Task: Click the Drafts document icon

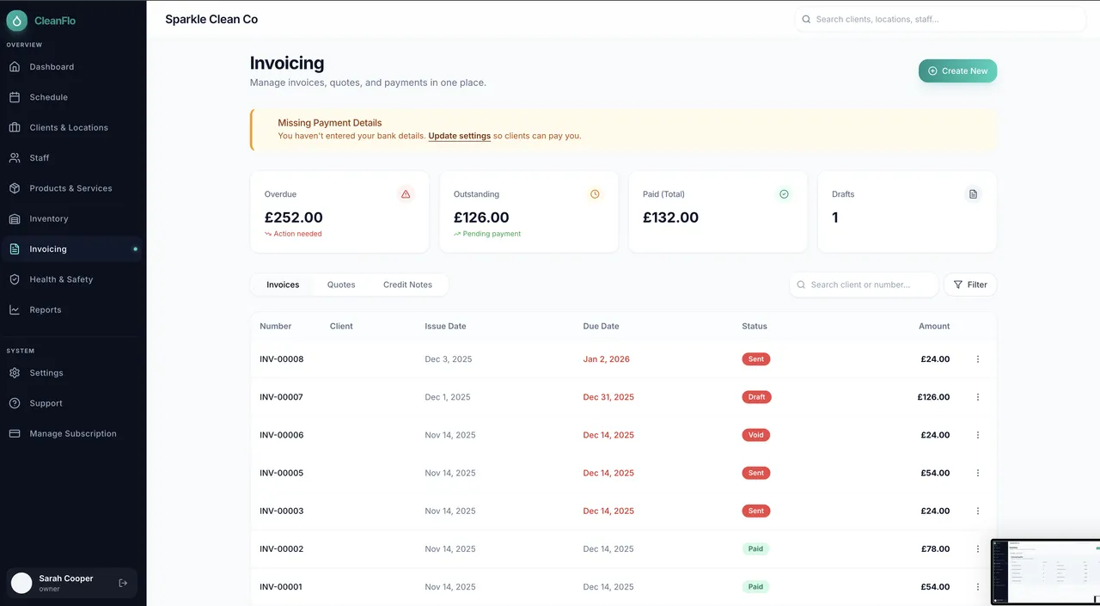Action: pos(973,194)
